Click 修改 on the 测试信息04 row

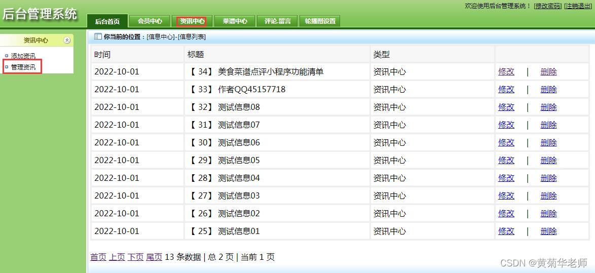[x=506, y=178]
